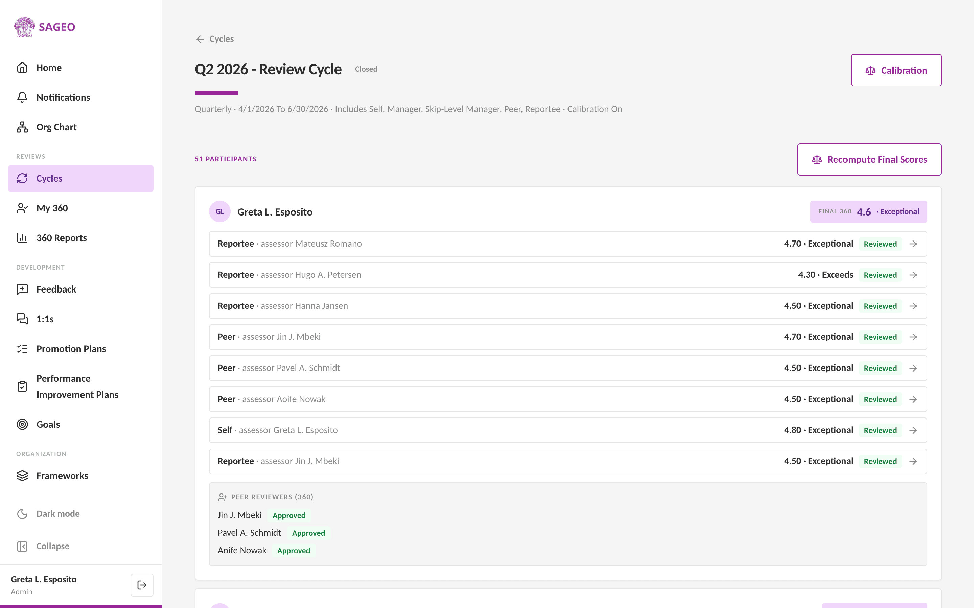Open Aoife Nowak's peer review row
The height and width of the screenshot is (608, 974).
coord(568,399)
